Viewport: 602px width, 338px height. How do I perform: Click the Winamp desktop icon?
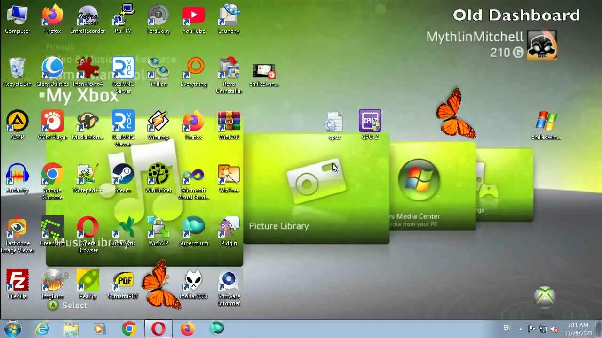pos(158,126)
